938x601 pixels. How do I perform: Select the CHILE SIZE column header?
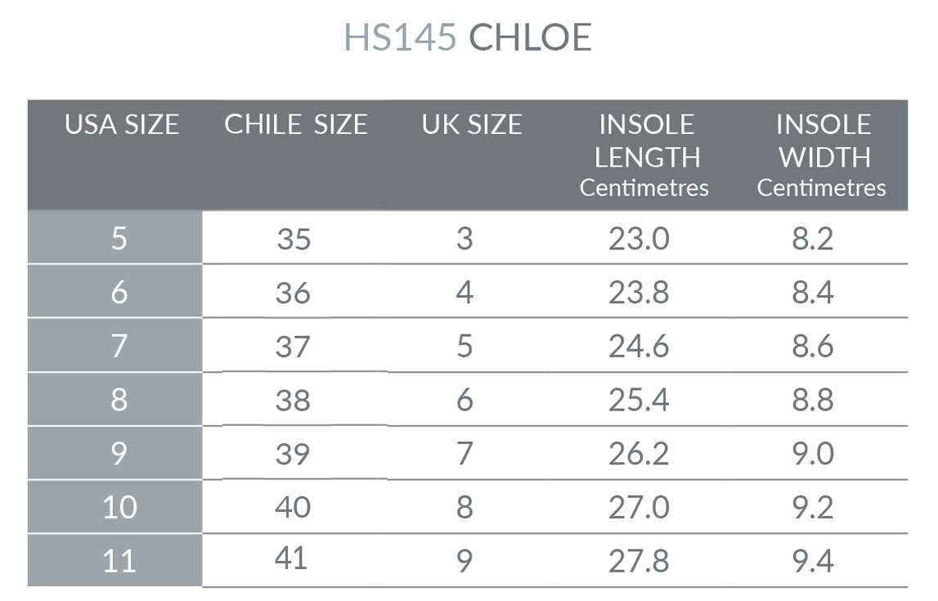coord(296,125)
